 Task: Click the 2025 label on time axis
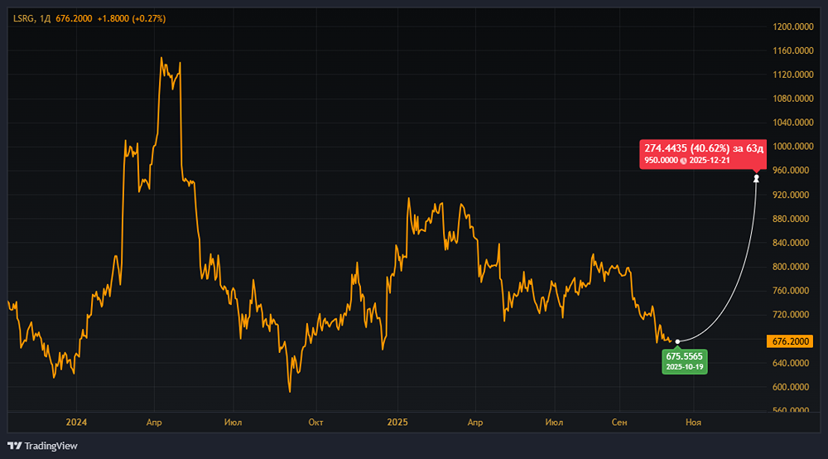pyautogui.click(x=397, y=423)
